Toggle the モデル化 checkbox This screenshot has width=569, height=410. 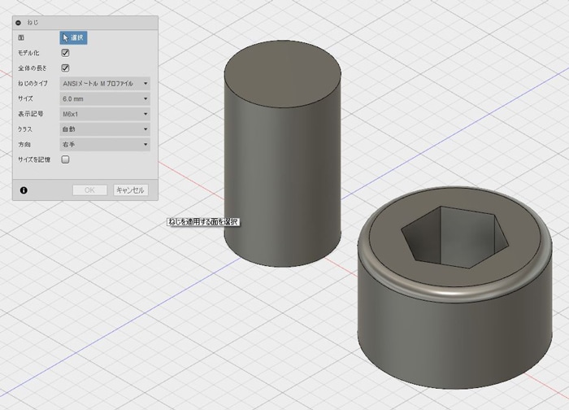(65, 53)
